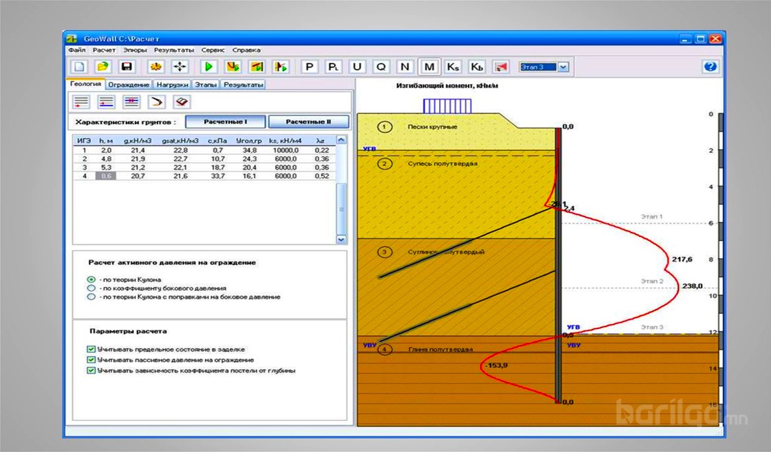The width and height of the screenshot is (771, 452).
Task: Click the soil table scrollbar down arrow
Action: click(x=341, y=240)
